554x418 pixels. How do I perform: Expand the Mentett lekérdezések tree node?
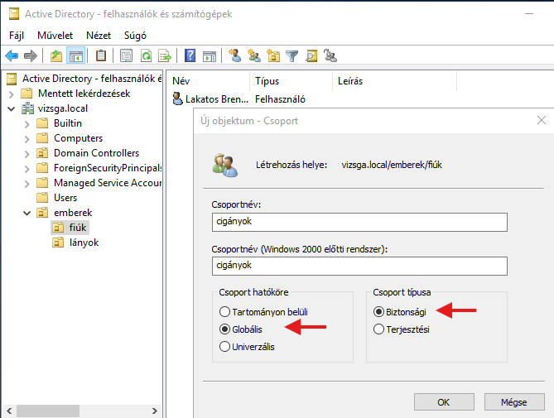click(x=11, y=94)
